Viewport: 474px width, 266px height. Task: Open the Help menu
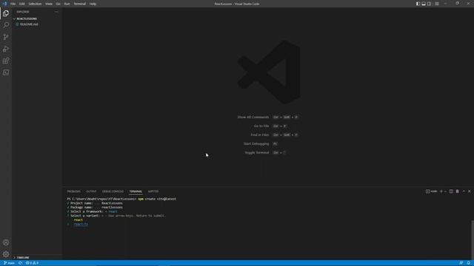pyautogui.click(x=93, y=4)
